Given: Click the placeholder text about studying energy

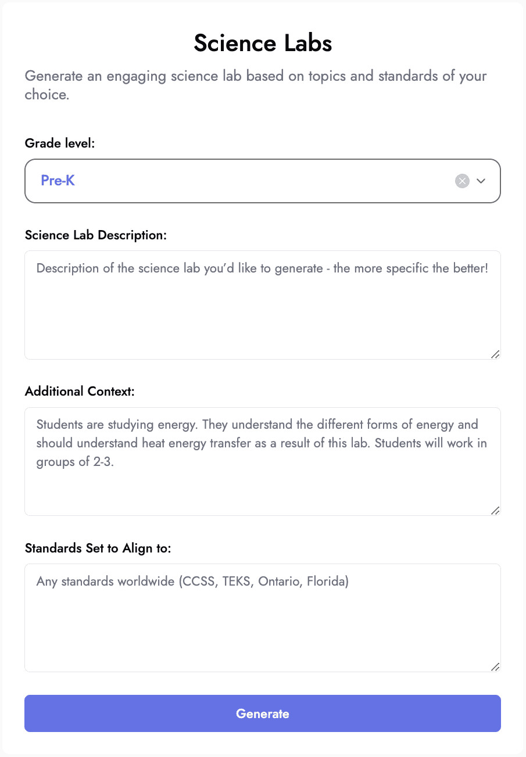Looking at the screenshot, I should pyautogui.click(x=262, y=443).
